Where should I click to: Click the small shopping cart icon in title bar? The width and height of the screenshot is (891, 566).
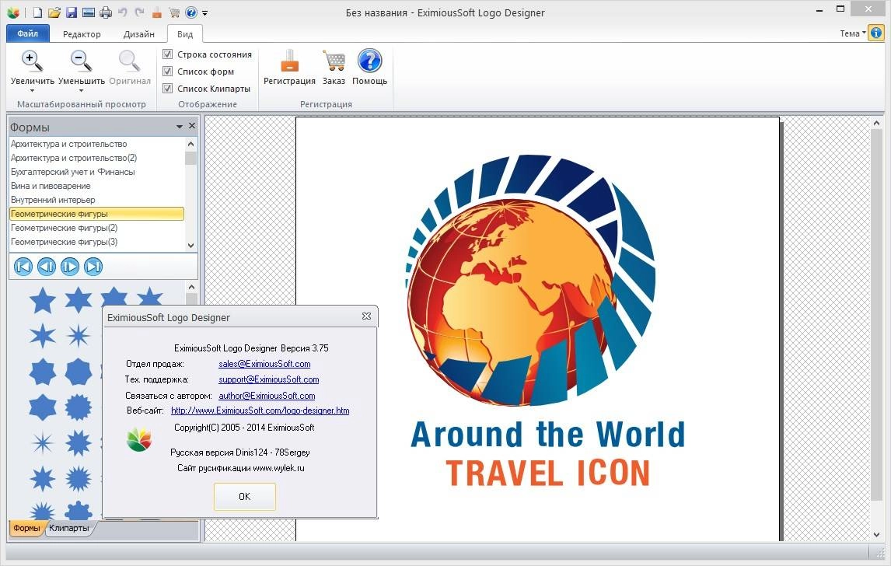tap(174, 12)
